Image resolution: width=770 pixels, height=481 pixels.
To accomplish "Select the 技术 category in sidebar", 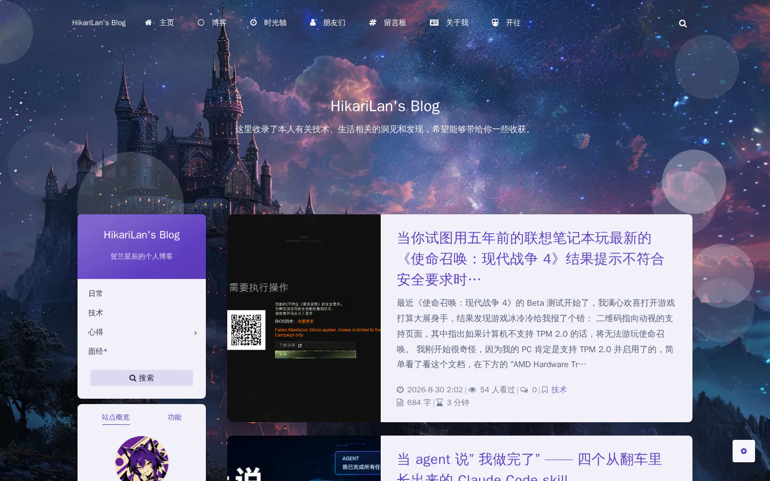I will 96,313.
